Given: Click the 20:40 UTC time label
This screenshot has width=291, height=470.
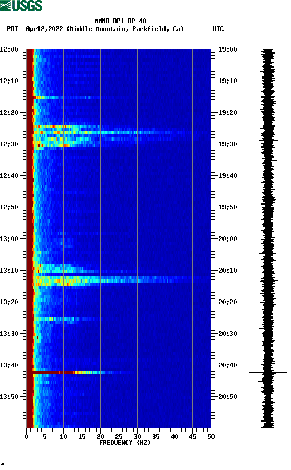Looking at the screenshot, I should 228,365.
